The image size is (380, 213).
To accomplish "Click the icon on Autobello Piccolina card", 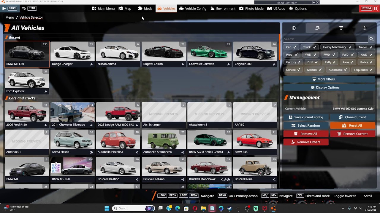I will 137,152.
